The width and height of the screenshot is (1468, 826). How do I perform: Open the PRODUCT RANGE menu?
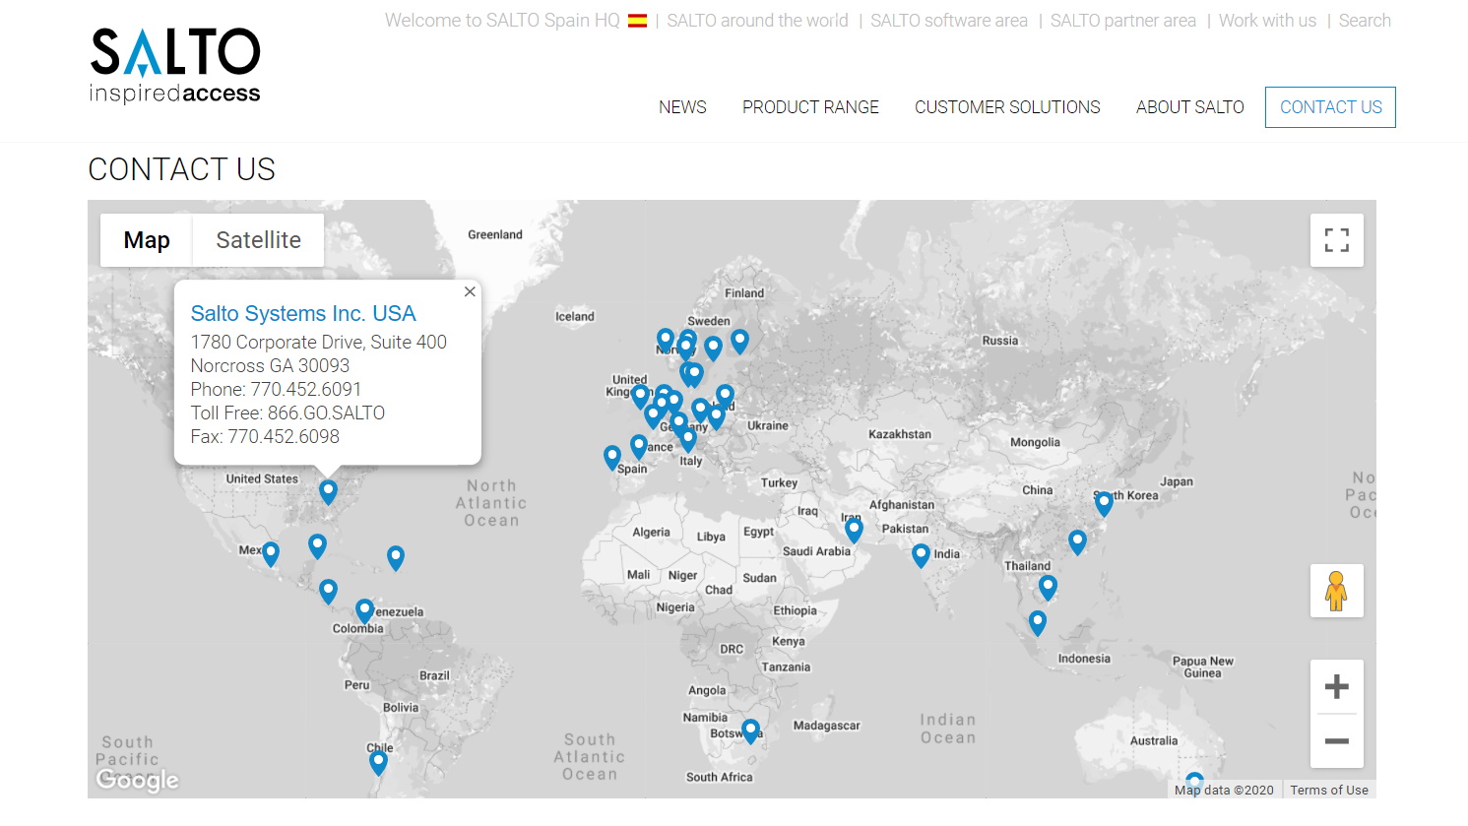click(810, 107)
